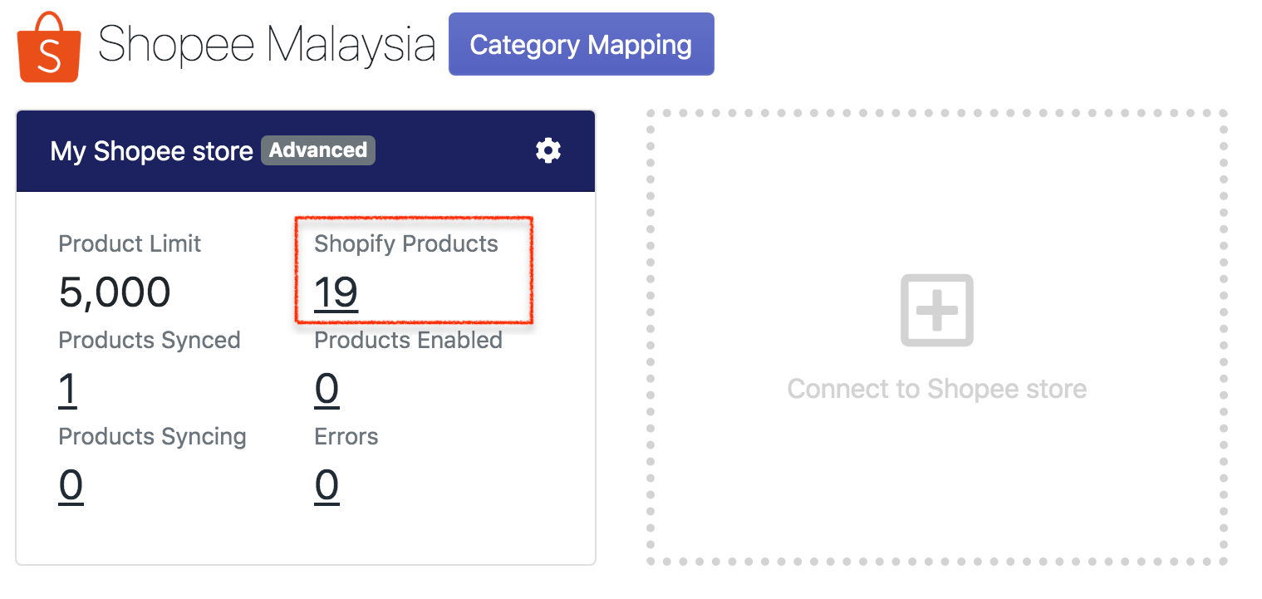Open the Products Syncing count link
The width and height of the screenshot is (1262, 599).
tap(71, 485)
